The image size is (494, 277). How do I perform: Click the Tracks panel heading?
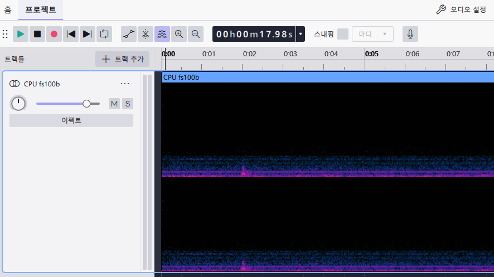click(14, 59)
